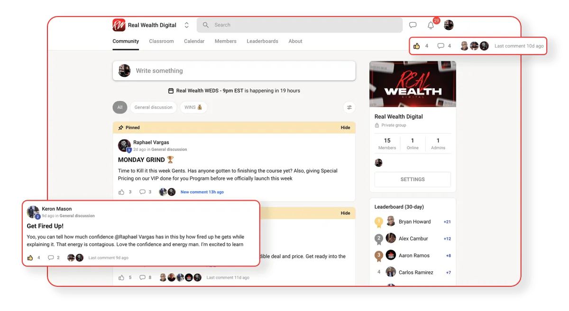Open Alex Cambur on leaderboard

[x=413, y=239]
